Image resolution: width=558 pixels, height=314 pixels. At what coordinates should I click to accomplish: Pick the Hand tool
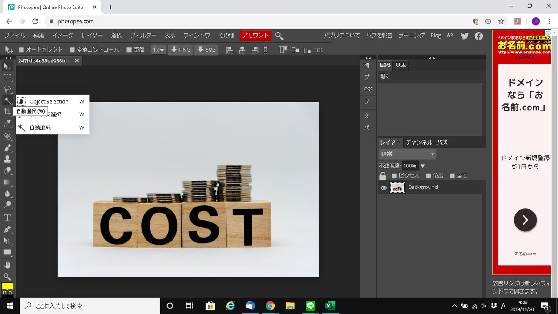click(7, 265)
